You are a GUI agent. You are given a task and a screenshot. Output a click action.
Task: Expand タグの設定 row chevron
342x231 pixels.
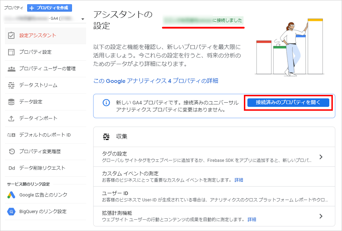pyautogui.click(x=321, y=157)
